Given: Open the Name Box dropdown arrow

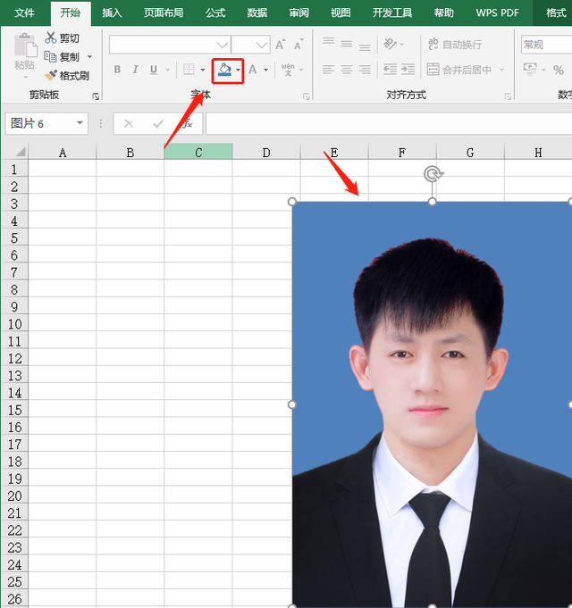Looking at the screenshot, I should click(80, 123).
